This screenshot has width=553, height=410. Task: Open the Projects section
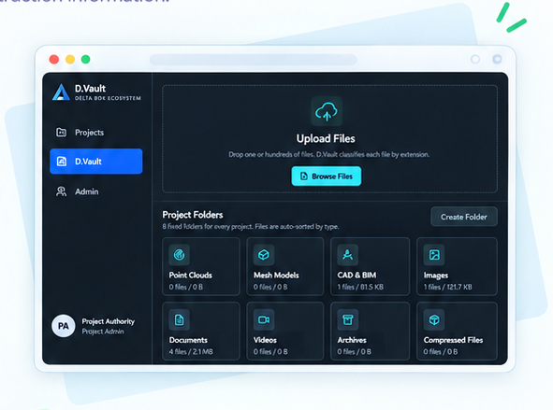(96, 133)
